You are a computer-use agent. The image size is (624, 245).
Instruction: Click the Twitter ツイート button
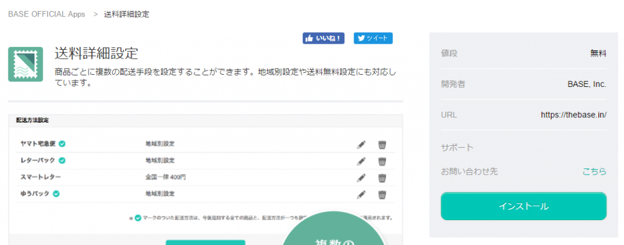(x=374, y=38)
